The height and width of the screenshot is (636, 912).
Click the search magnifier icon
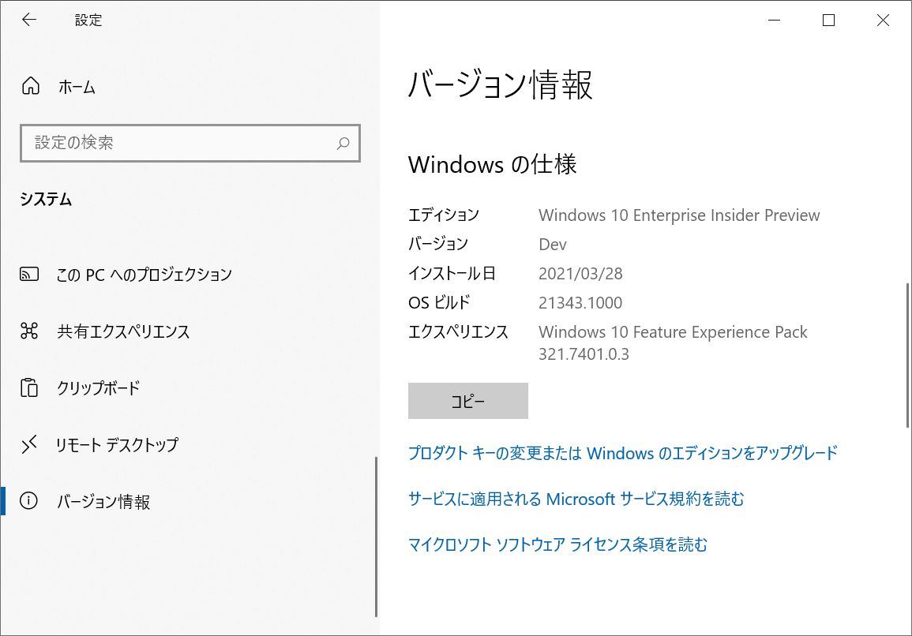(x=343, y=143)
